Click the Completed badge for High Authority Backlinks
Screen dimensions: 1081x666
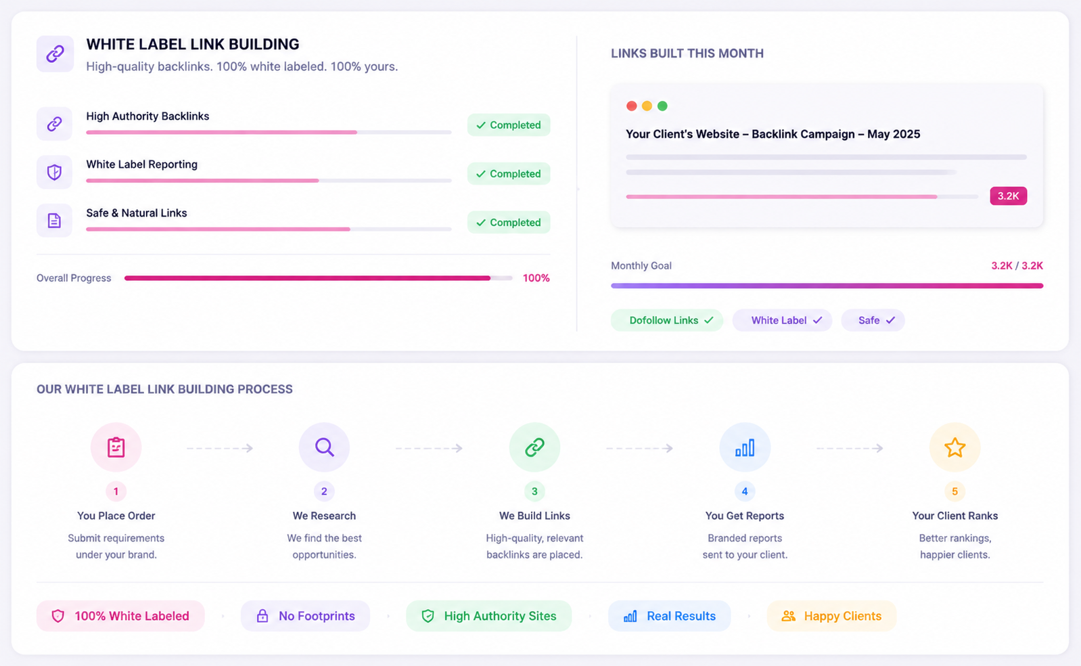point(509,125)
